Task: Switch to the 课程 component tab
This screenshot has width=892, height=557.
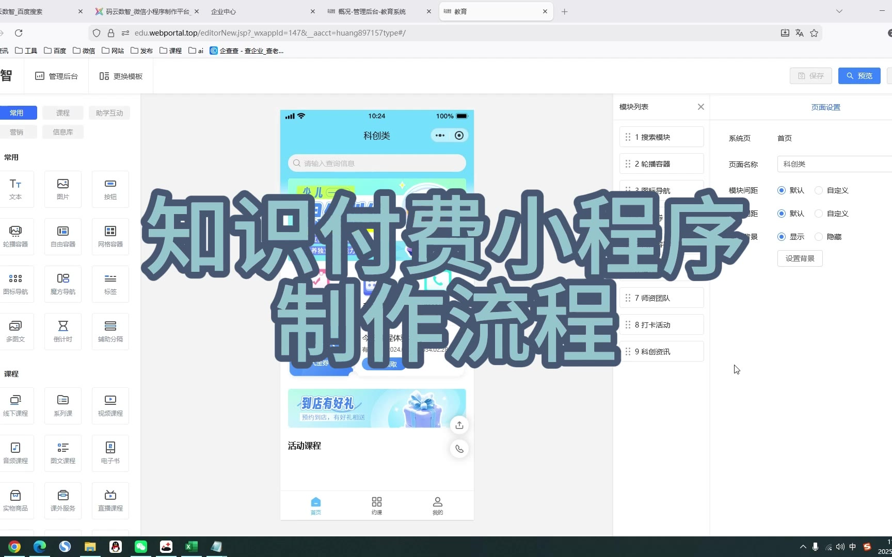Action: click(x=63, y=113)
